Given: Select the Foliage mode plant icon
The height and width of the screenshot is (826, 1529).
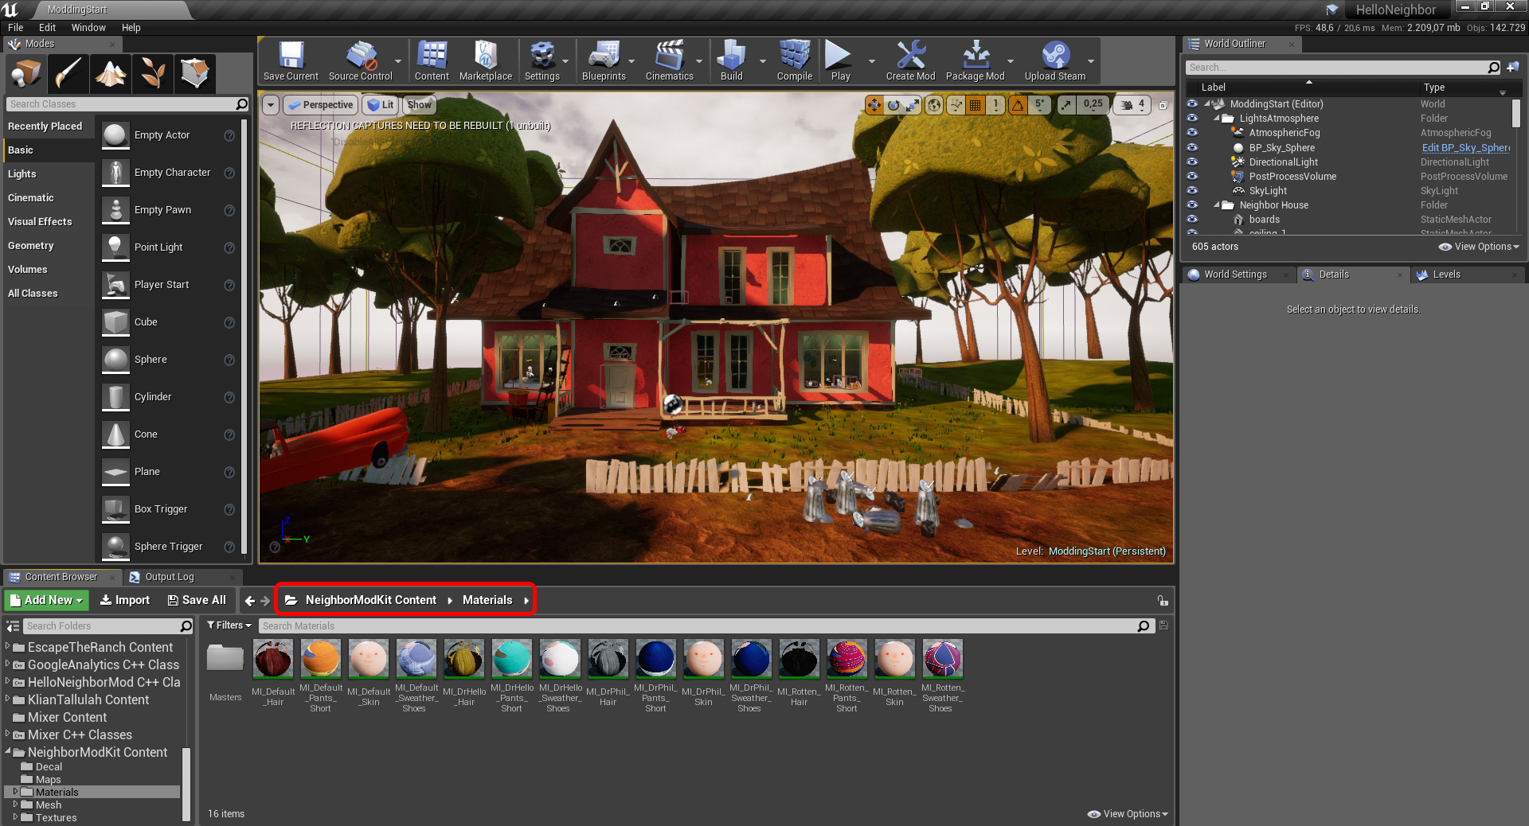Looking at the screenshot, I should point(153,73).
